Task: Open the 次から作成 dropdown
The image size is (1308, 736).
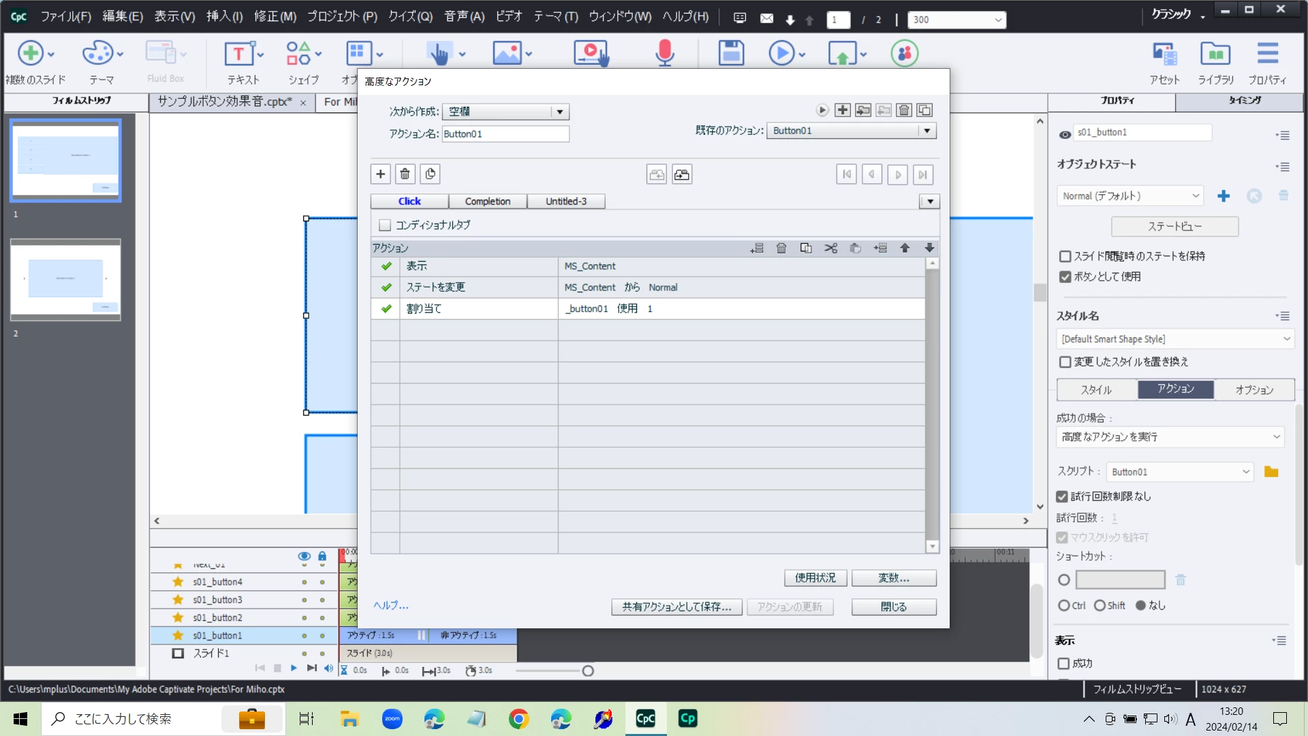Action: pyautogui.click(x=559, y=112)
